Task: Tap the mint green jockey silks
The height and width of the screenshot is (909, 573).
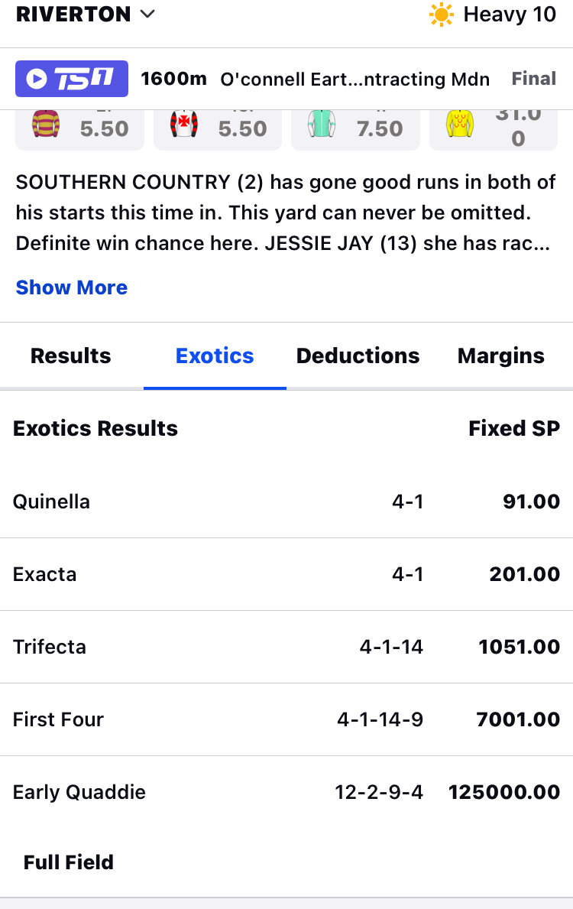Action: pos(322,124)
